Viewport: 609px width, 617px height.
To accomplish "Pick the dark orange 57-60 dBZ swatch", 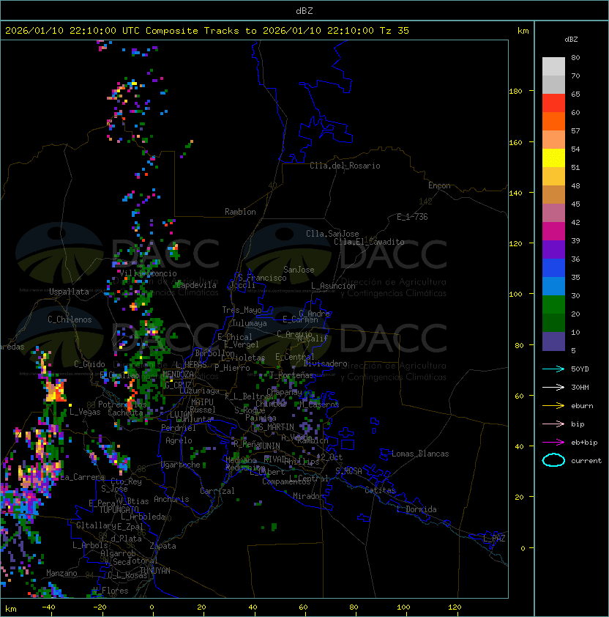I will tap(553, 121).
